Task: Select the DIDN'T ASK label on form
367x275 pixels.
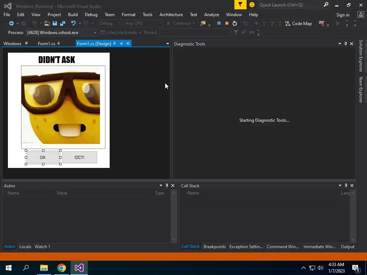Action: pos(57,60)
